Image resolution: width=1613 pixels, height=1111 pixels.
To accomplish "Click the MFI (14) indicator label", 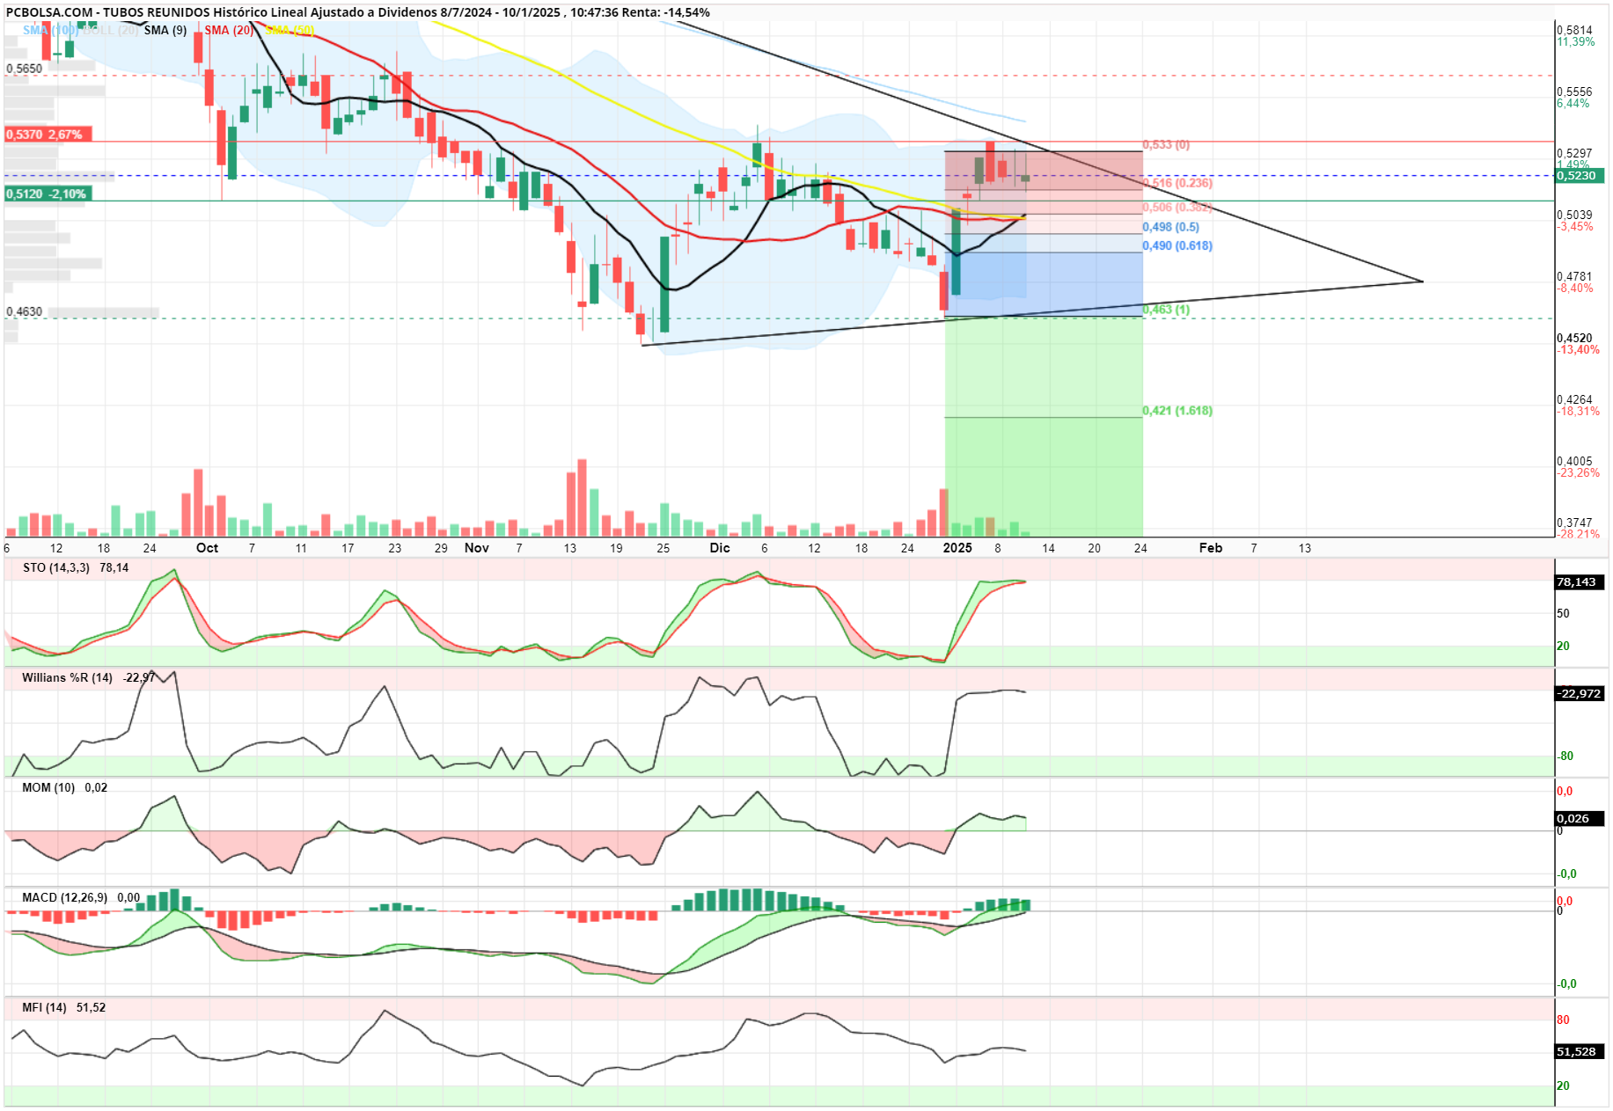I will point(44,1007).
